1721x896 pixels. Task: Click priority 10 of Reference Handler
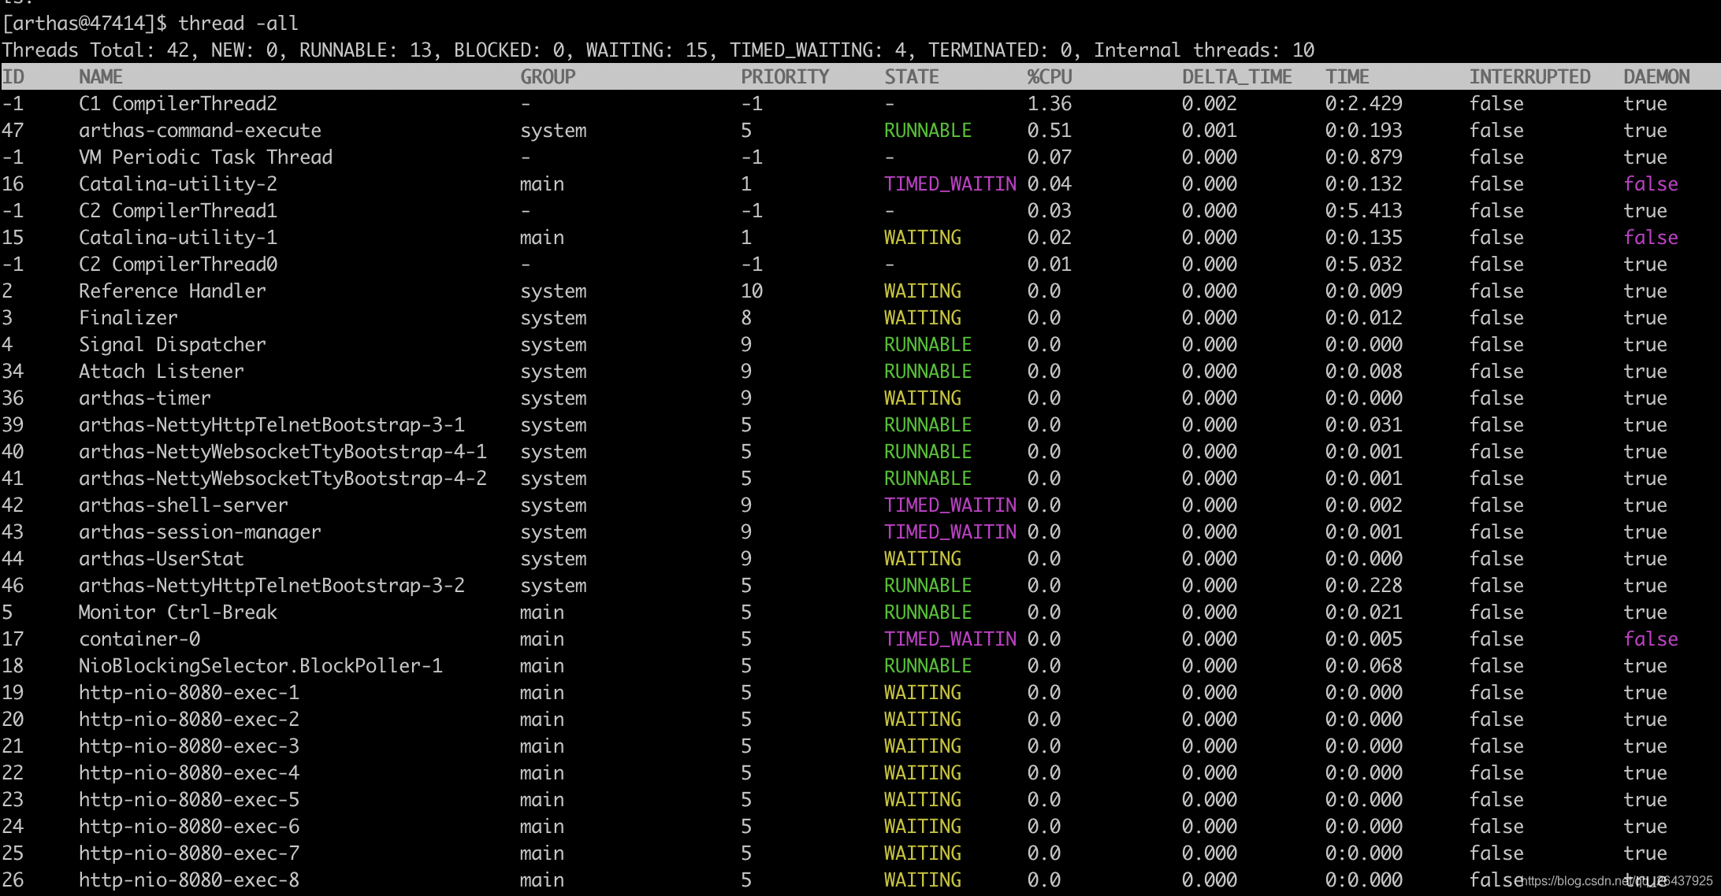tap(752, 291)
